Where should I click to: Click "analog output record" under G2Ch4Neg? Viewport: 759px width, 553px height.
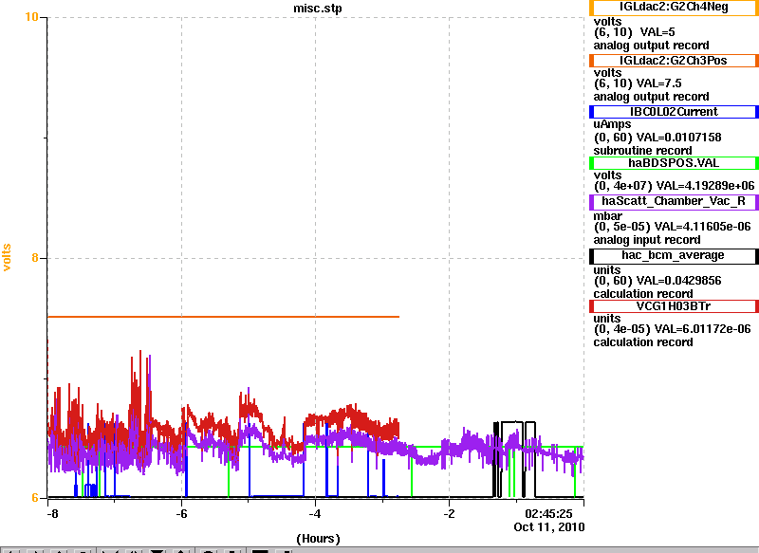coord(651,46)
